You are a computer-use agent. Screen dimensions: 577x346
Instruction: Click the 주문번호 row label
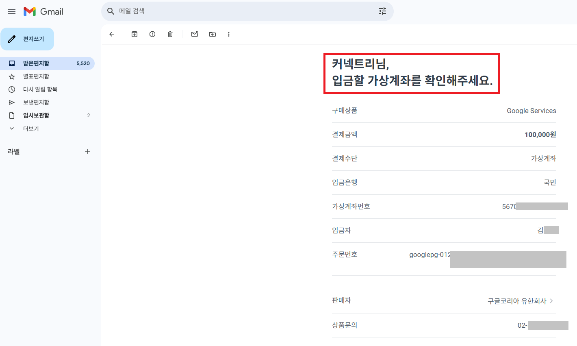pos(345,255)
